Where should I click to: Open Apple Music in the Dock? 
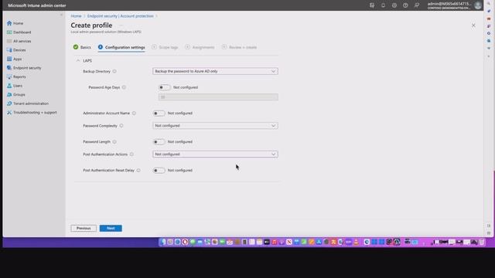tap(274, 242)
